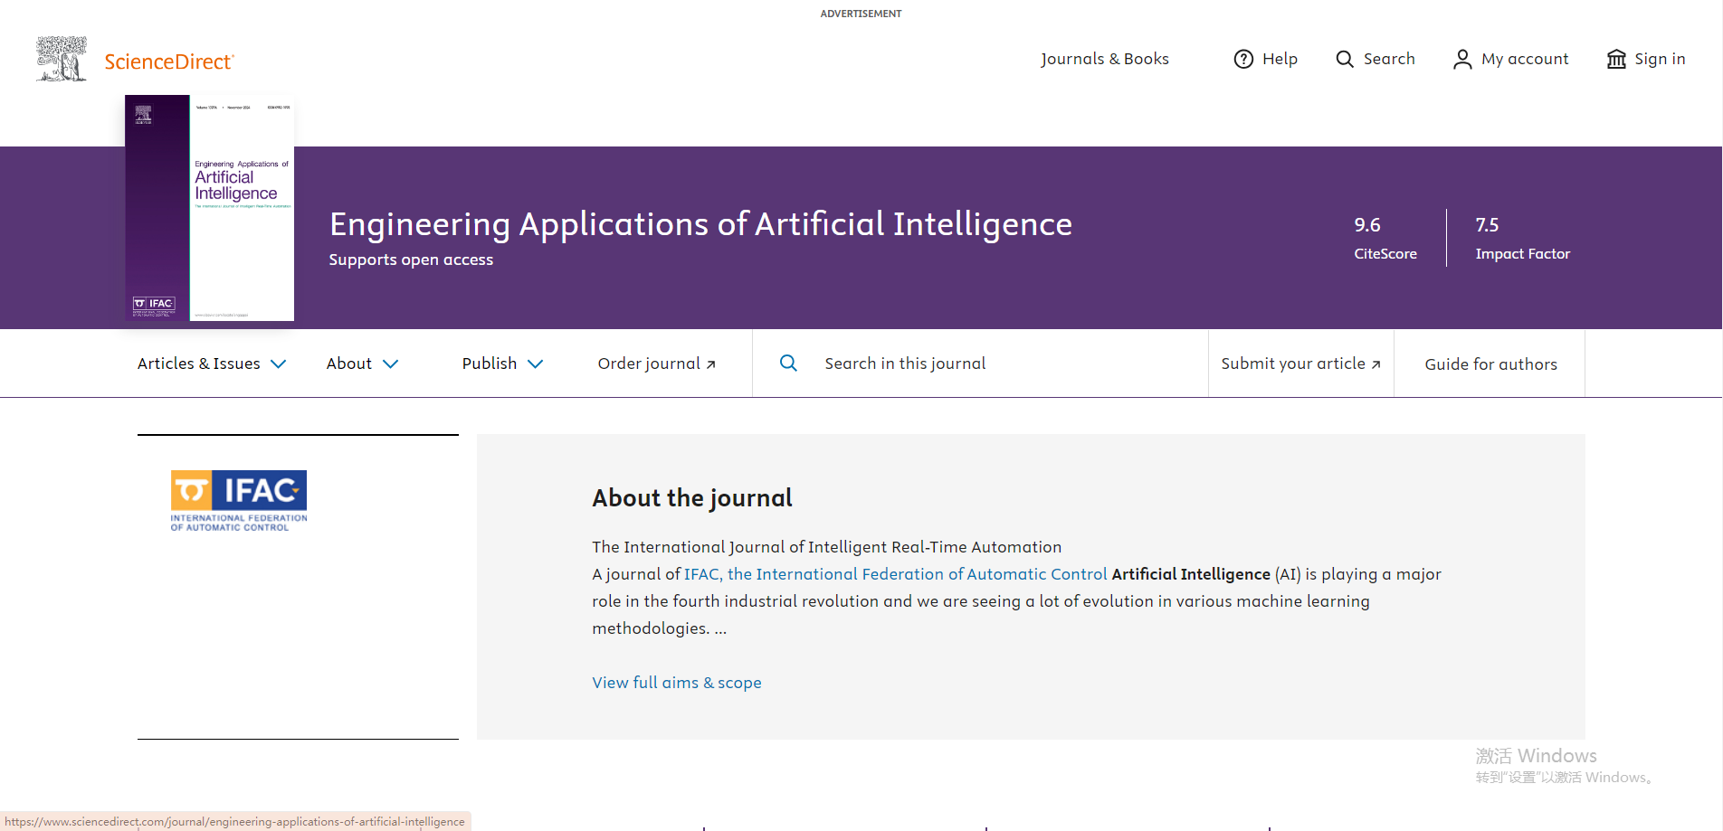Click Submit your article link
Viewport: 1723px width, 831px height.
[x=1300, y=364]
